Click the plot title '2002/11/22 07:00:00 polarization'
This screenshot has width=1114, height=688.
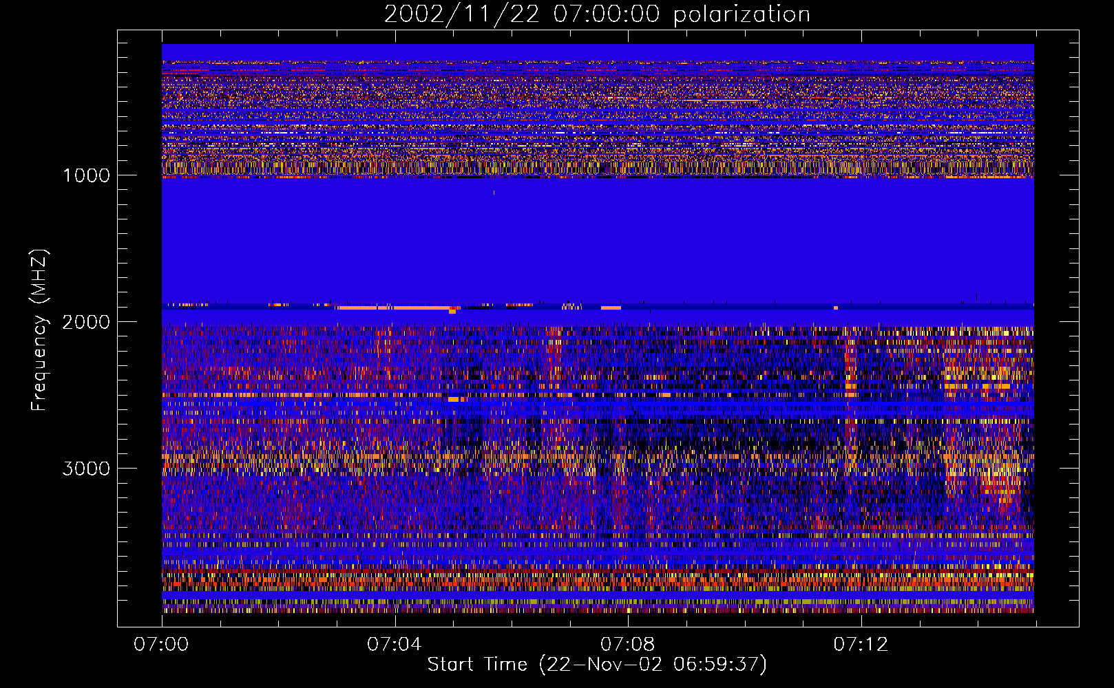coord(597,14)
